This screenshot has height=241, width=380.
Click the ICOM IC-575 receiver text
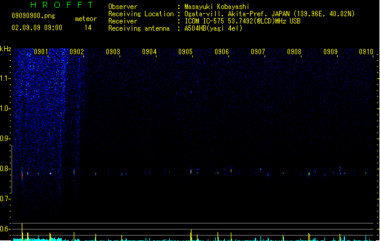(242, 21)
